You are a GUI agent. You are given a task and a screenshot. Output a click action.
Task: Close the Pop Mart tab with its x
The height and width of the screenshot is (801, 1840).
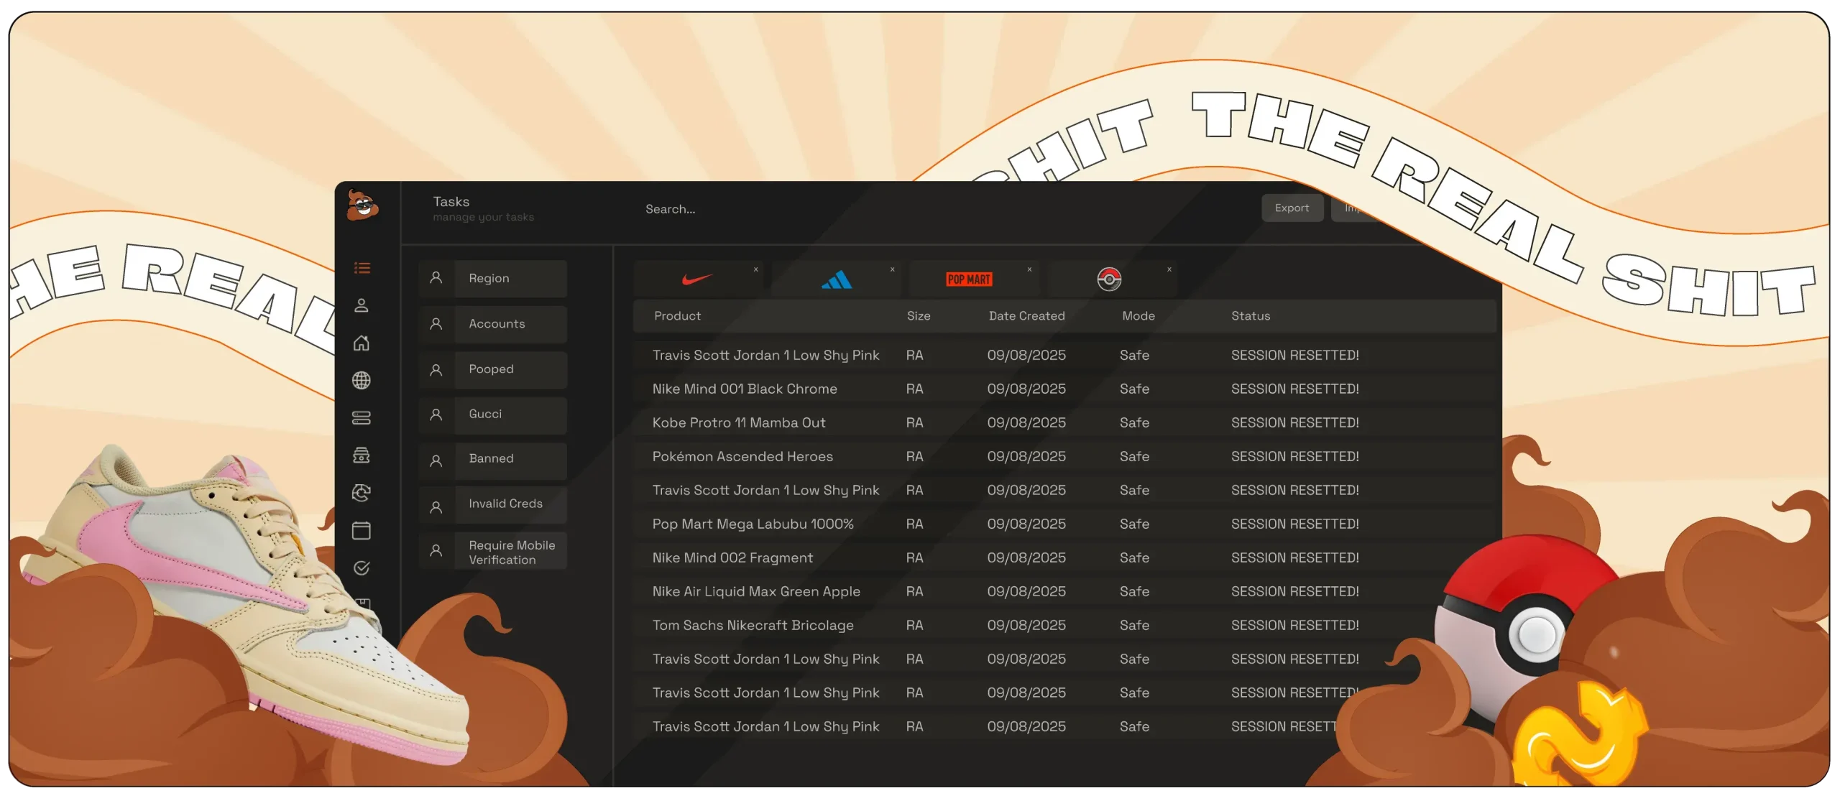tap(1029, 269)
